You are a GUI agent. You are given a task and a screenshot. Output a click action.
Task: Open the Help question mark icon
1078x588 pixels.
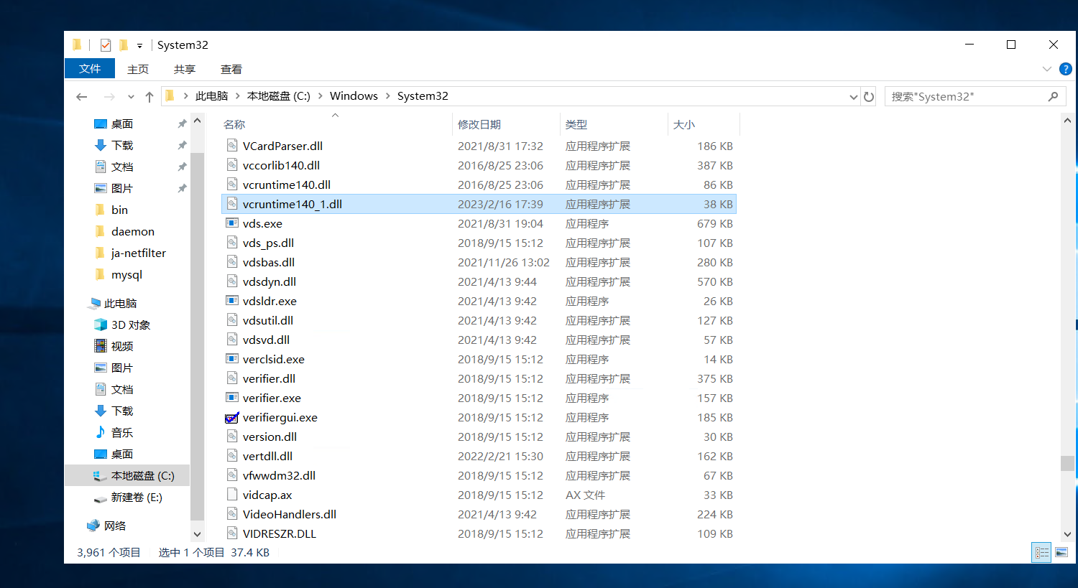pyautogui.click(x=1066, y=69)
